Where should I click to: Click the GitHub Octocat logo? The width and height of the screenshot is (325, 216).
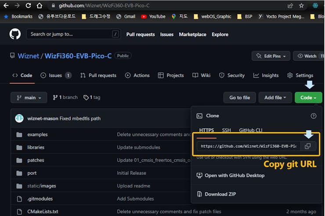(x=15, y=34)
